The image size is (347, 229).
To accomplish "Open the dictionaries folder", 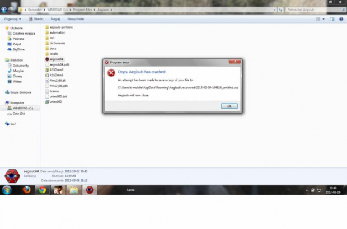I will pyautogui.click(x=55, y=43).
